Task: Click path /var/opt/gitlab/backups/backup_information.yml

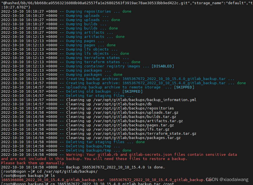Action: 145,100
